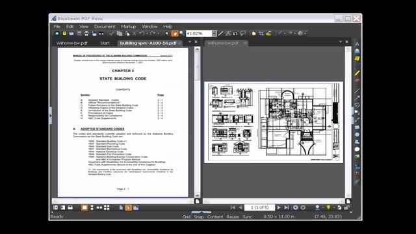Select the Text tool in the right toolbar
Screen dimensions: 416x234
[357, 44]
